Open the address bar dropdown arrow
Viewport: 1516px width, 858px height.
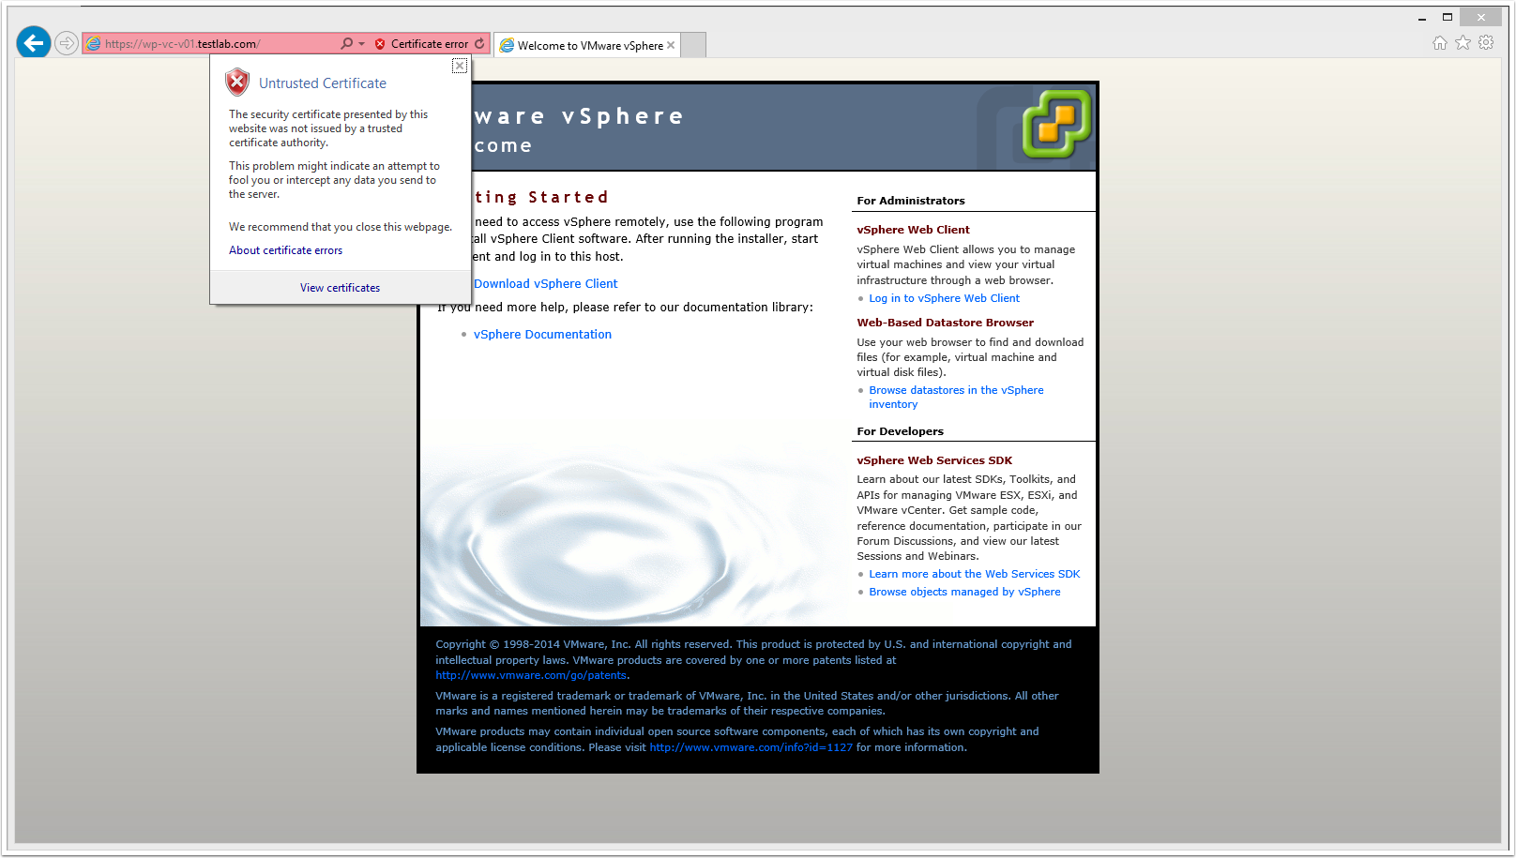tap(362, 44)
